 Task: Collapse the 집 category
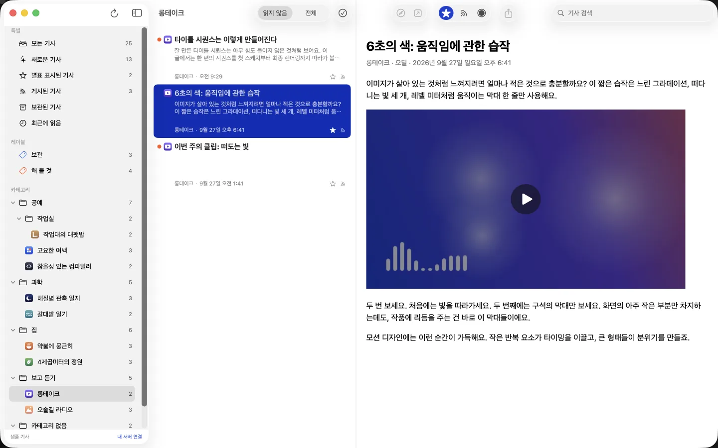point(13,330)
